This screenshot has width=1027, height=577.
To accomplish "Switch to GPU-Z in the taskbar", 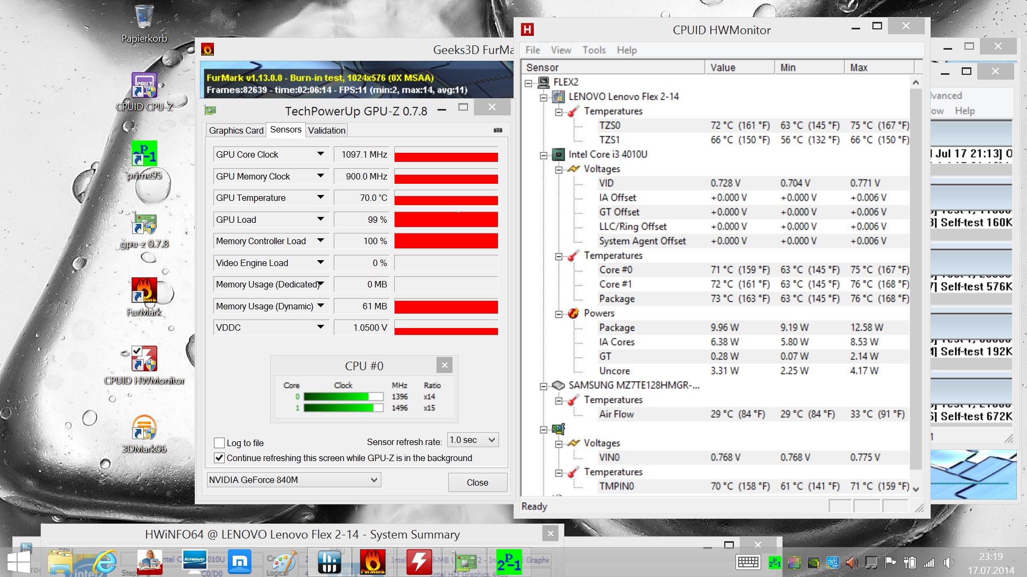I will pyautogui.click(x=464, y=562).
